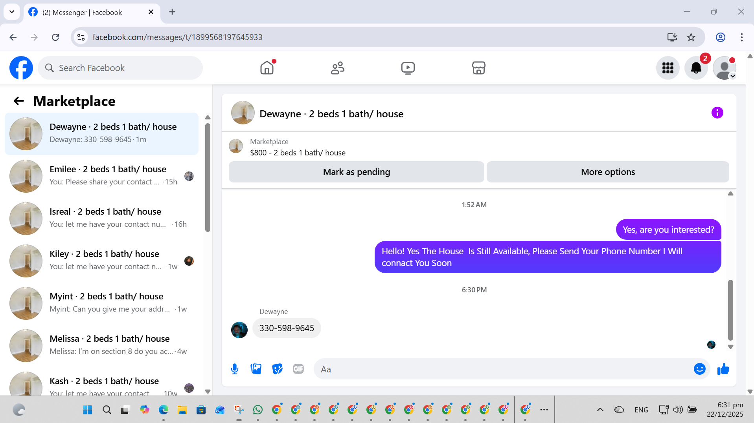
Task: Click the chat message scrollbar thumb
Action: click(x=730, y=310)
